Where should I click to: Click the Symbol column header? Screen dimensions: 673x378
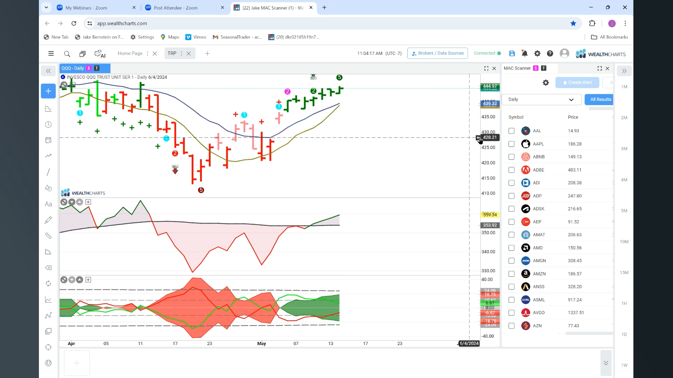tap(516, 117)
